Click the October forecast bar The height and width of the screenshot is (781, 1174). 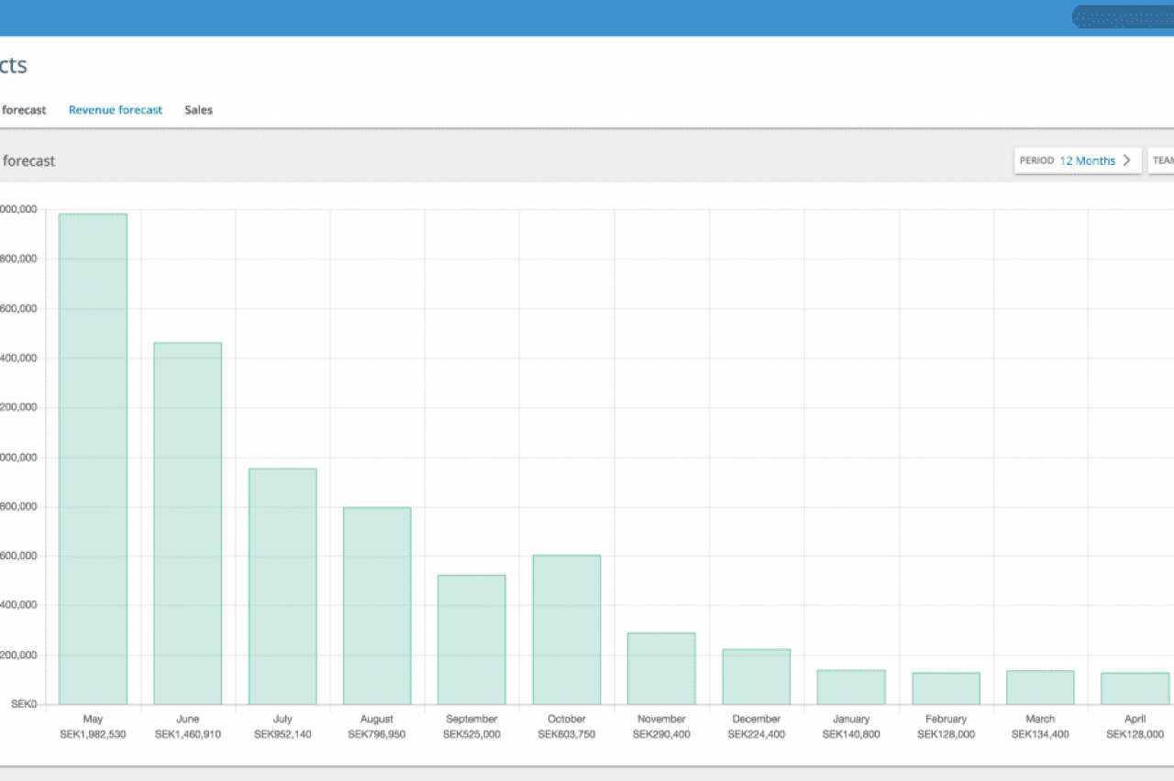pyautogui.click(x=567, y=630)
